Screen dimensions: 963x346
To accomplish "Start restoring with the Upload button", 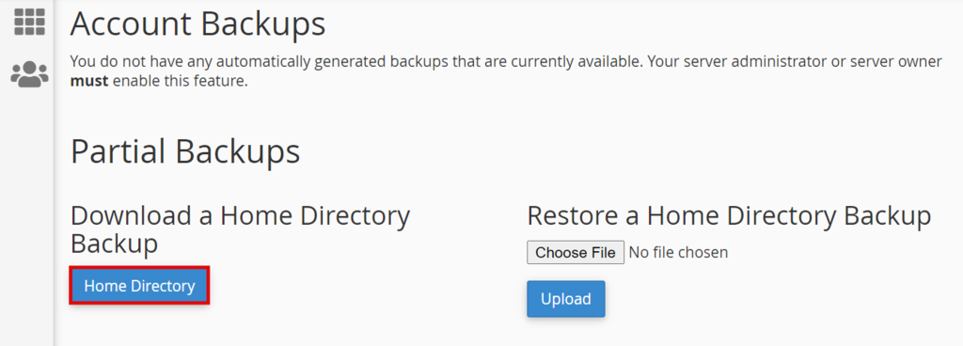I will (565, 299).
